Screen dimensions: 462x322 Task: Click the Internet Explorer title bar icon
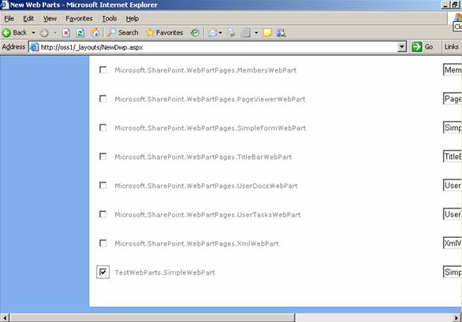click(5, 5)
